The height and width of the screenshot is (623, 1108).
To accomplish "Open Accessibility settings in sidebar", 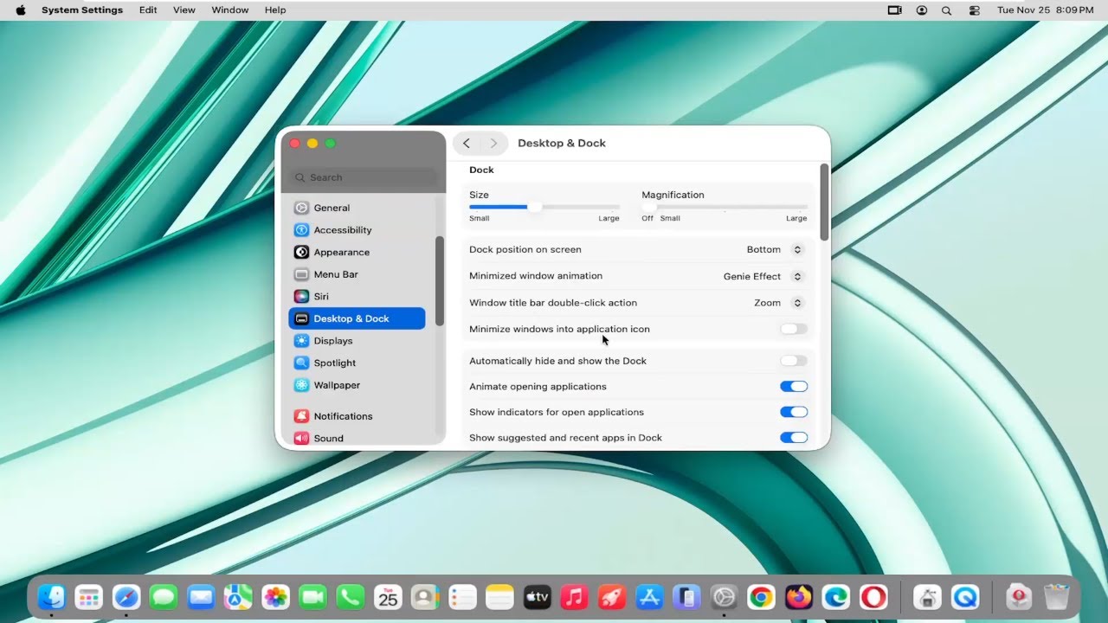I will pyautogui.click(x=357, y=230).
